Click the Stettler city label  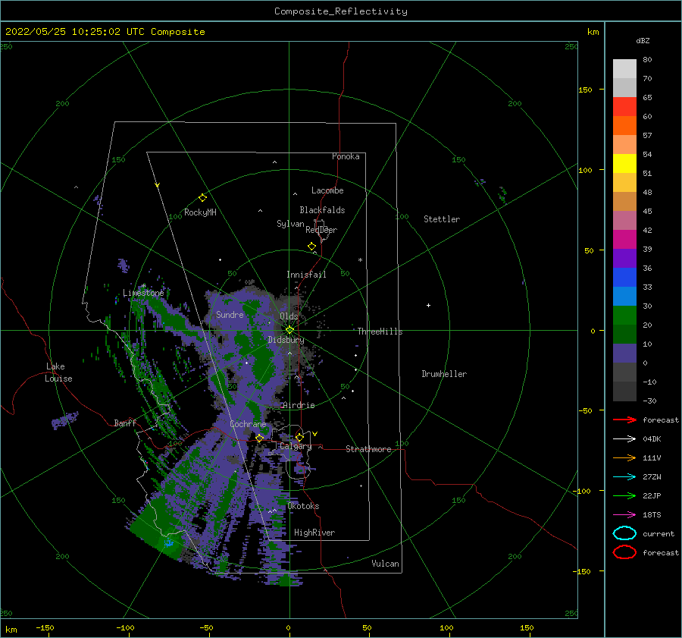[x=442, y=219]
